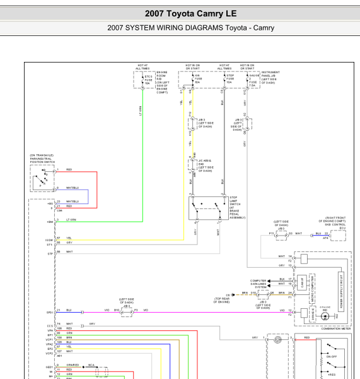Click the Skid Control ECU dashed box

tap(338, 236)
